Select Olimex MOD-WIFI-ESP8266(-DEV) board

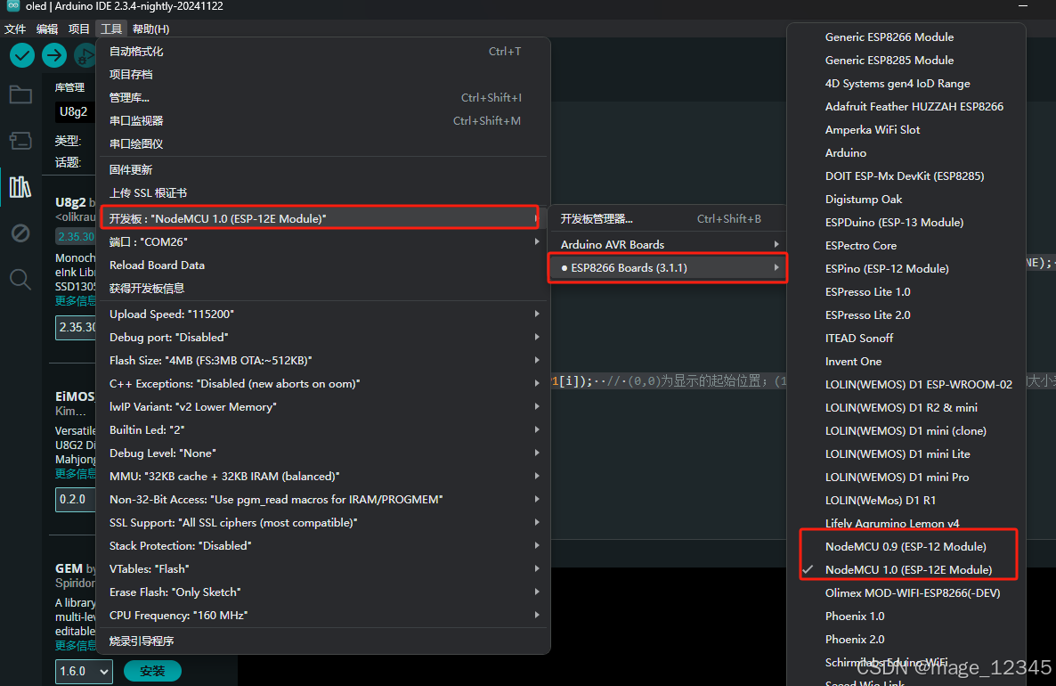tap(906, 593)
